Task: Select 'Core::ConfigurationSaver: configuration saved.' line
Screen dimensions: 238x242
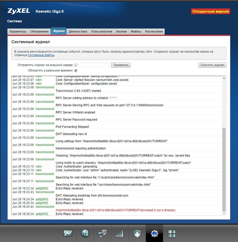Action: [x=87, y=84]
